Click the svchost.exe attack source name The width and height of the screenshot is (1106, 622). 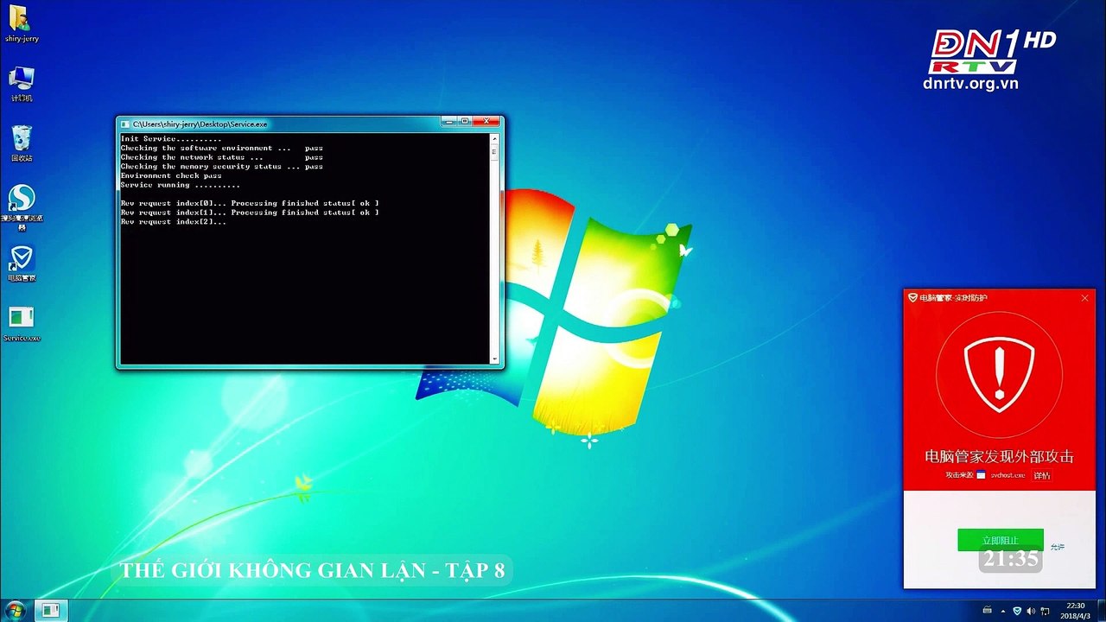click(1007, 475)
